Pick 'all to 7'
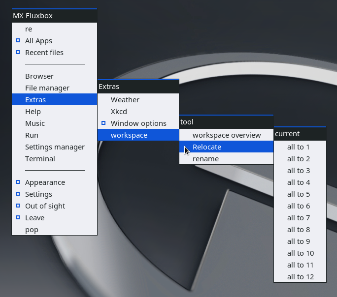 coord(300,217)
